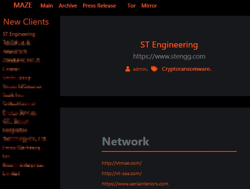Select ST Engineering in New Clients list
The image size is (250, 189).
(19, 34)
